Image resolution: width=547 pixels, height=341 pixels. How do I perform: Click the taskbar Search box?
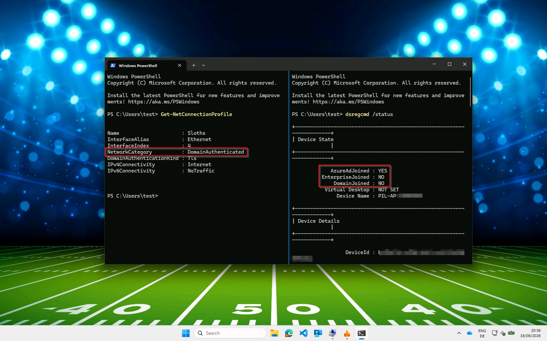tap(230, 333)
